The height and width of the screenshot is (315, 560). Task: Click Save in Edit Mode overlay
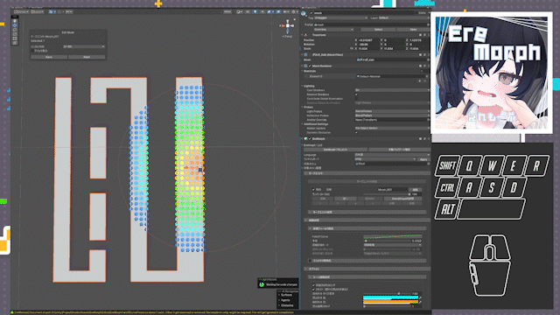click(x=49, y=57)
